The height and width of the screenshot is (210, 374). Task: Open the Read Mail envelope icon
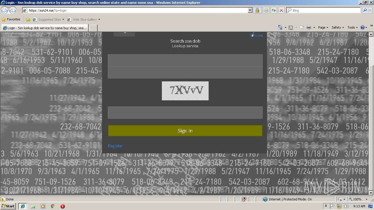(x=302, y=27)
